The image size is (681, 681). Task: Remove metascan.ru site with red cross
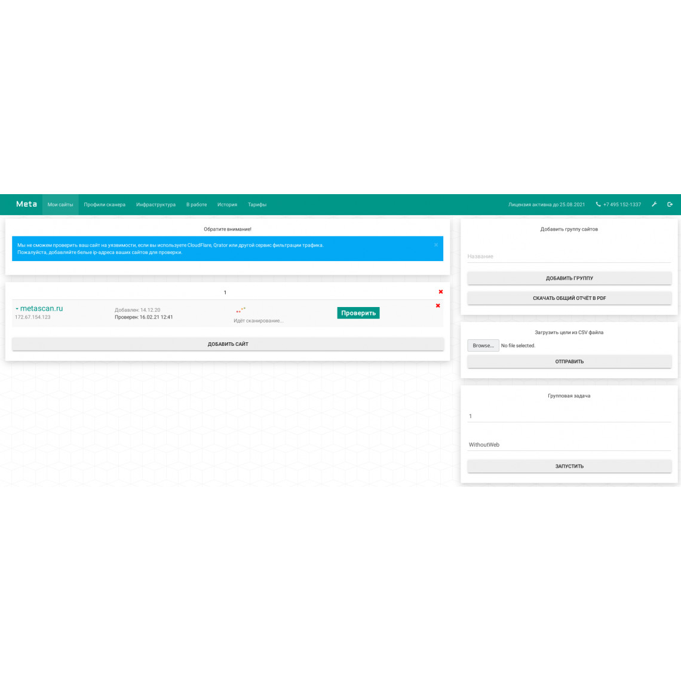pyautogui.click(x=438, y=306)
